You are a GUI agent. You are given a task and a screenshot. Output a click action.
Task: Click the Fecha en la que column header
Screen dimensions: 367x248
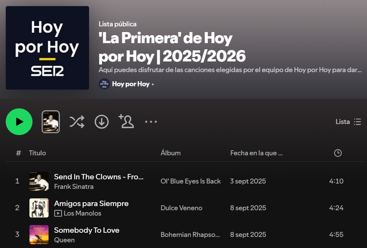257,153
